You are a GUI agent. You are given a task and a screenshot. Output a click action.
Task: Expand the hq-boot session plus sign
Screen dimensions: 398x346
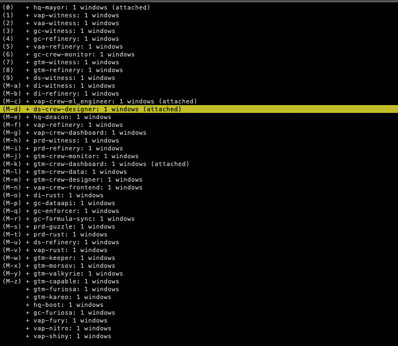tap(27, 305)
